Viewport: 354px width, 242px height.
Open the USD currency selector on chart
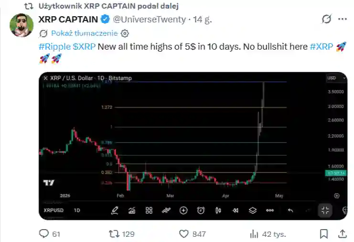coord(331,77)
